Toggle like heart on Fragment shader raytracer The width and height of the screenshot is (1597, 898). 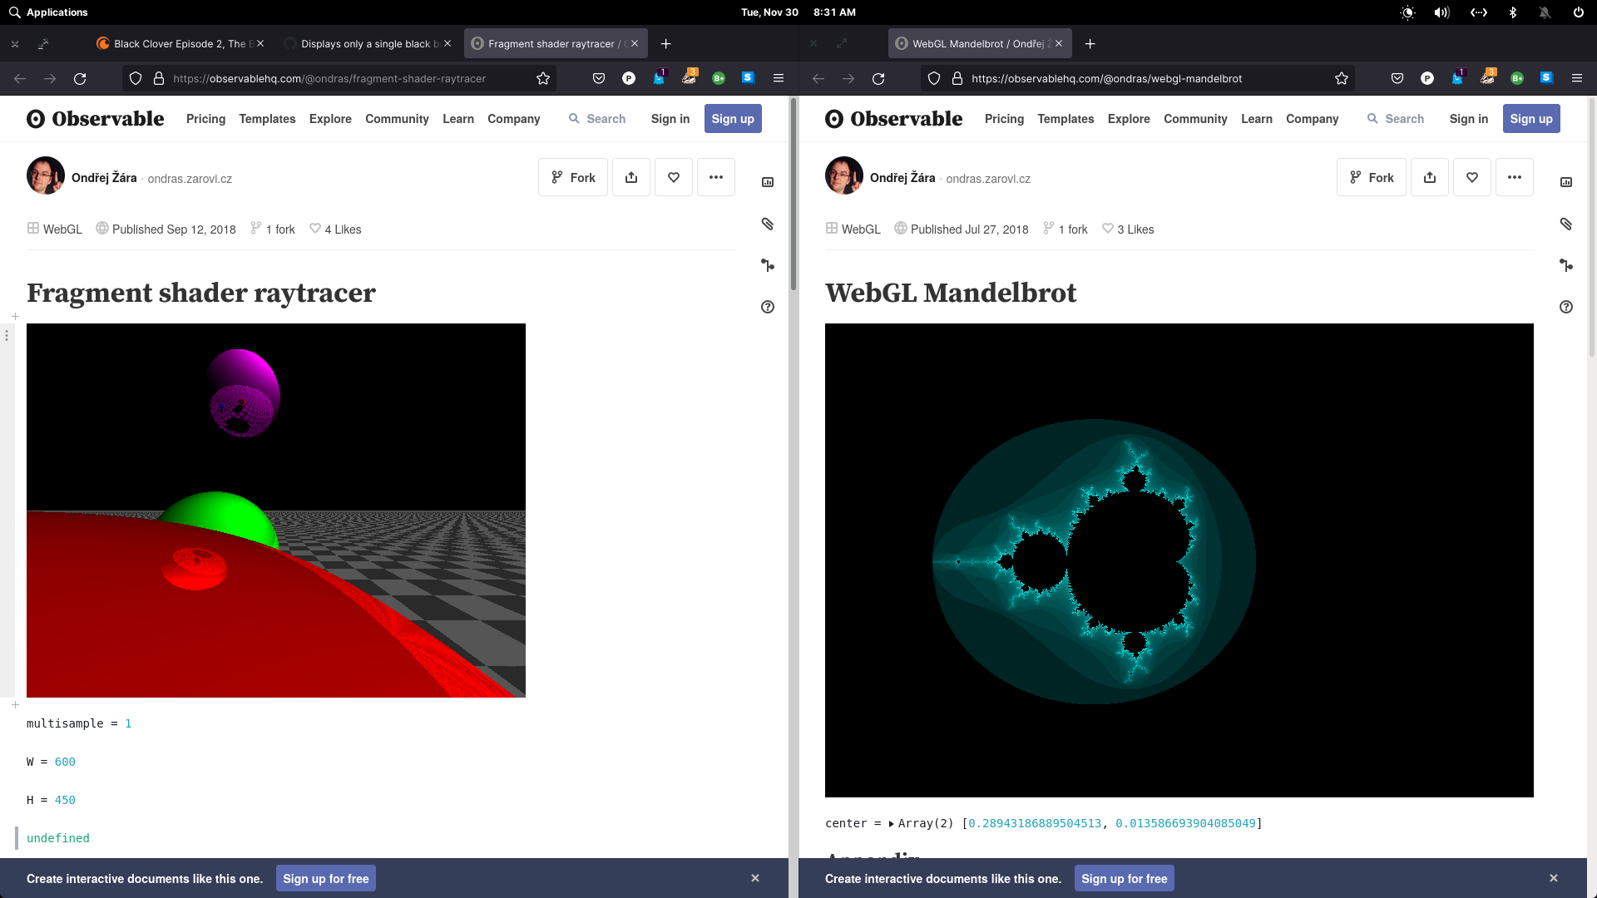pyautogui.click(x=673, y=177)
